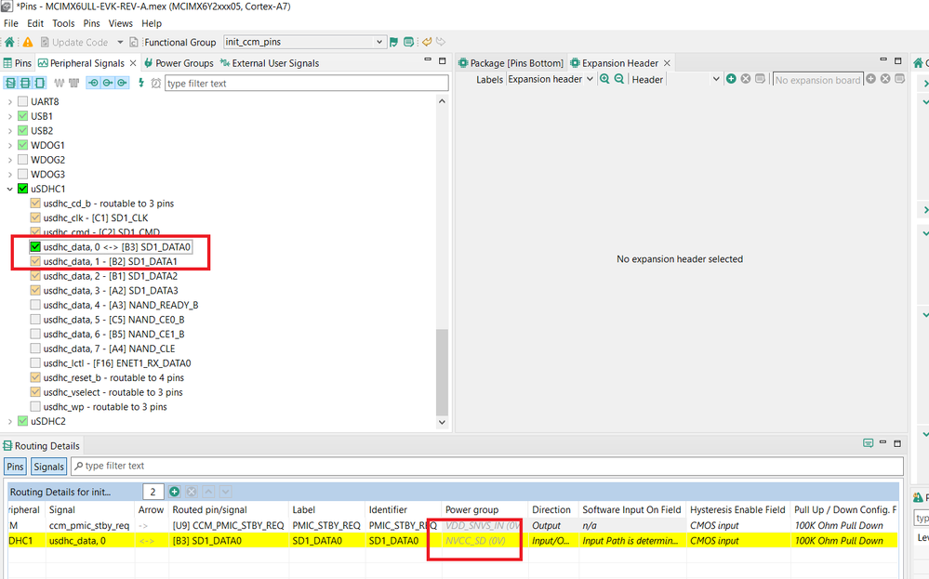Minimize the Peripheral Signals panel
The height and width of the screenshot is (579, 929).
pos(428,59)
